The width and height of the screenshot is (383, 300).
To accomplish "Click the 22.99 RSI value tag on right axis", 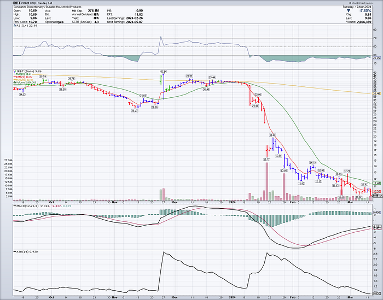I will [376, 58].
